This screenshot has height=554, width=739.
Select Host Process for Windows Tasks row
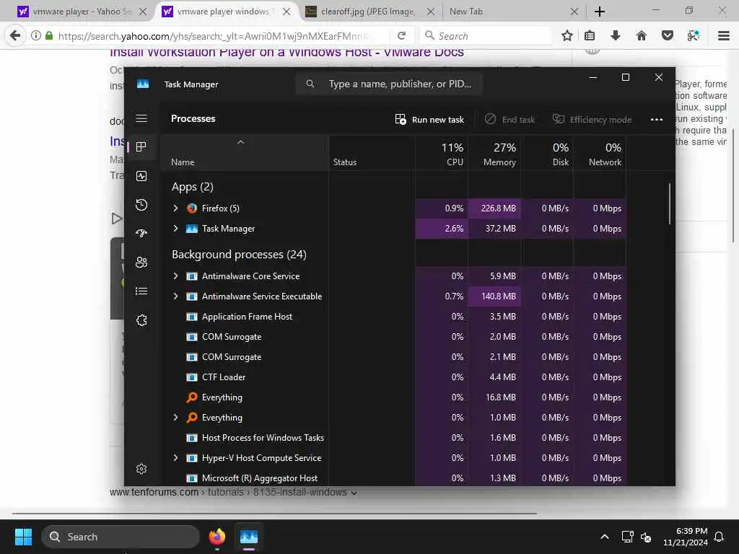[394, 438]
